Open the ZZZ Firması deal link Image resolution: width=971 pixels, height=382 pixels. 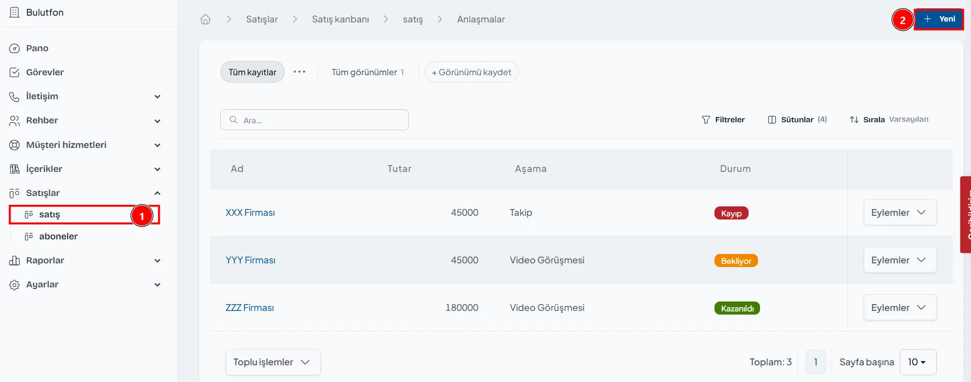(250, 308)
